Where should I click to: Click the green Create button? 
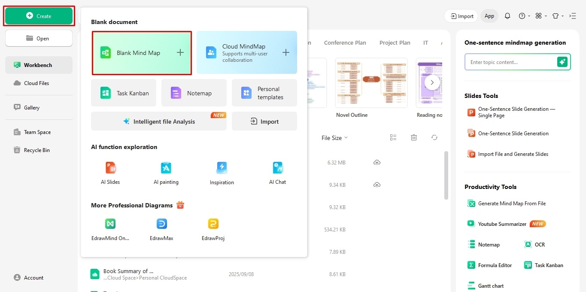coord(39,16)
